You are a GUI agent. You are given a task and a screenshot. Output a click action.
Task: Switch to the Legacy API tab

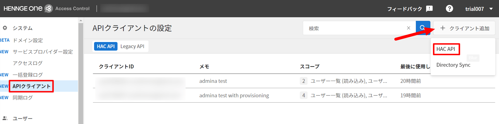click(x=132, y=46)
